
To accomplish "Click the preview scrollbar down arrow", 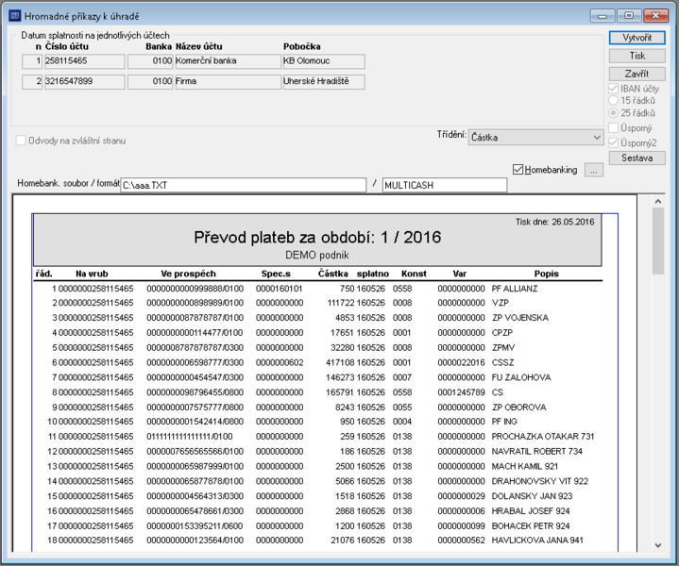I will (658, 545).
